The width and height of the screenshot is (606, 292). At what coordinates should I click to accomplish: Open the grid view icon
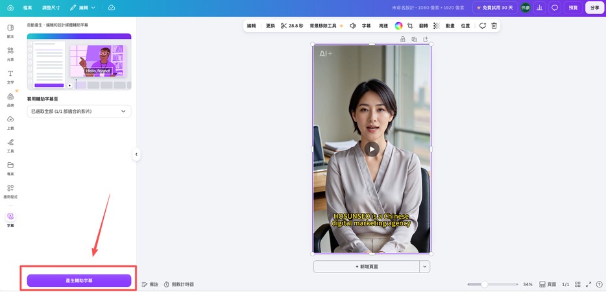coord(578,284)
